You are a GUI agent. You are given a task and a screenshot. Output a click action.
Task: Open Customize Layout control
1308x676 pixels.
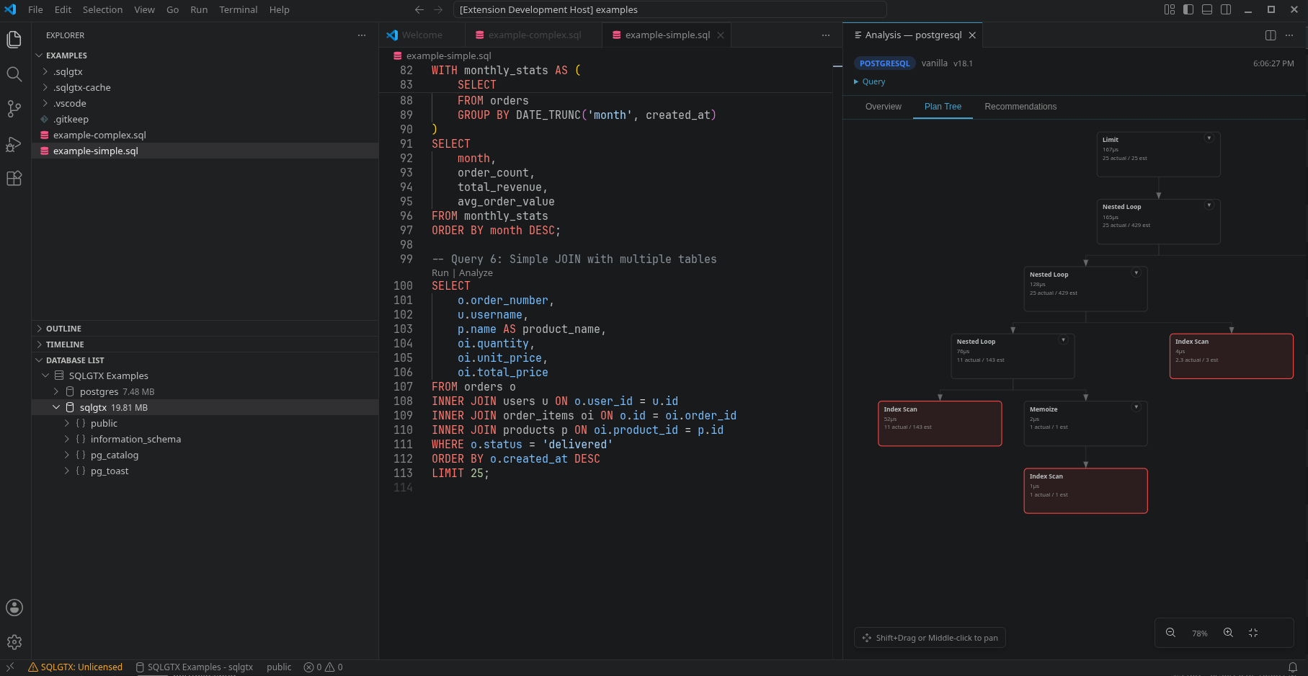tap(1169, 9)
